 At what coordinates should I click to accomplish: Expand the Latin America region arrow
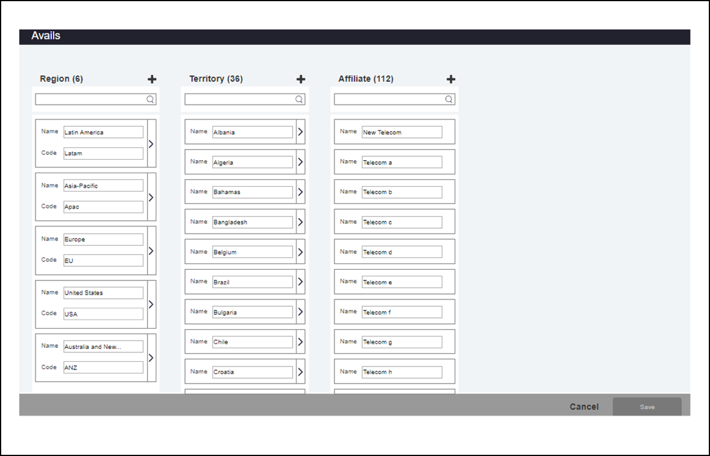151,143
